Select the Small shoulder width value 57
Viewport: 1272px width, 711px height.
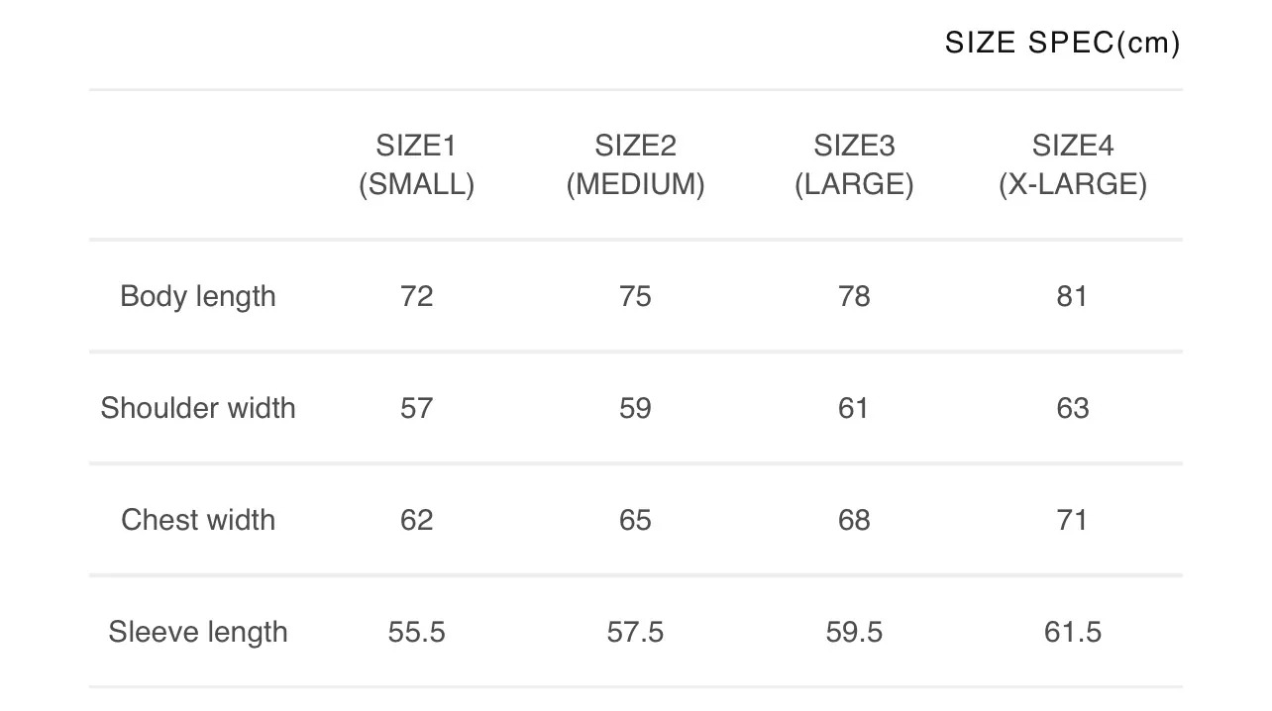(x=416, y=408)
